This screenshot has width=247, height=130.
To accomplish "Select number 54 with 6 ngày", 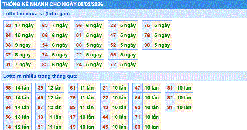I will 45,45.
